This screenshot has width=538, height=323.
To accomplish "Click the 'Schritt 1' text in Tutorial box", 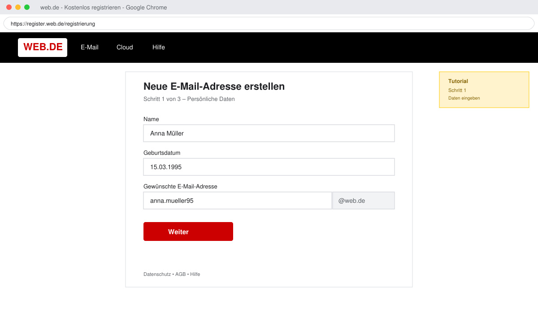I will coord(457,90).
